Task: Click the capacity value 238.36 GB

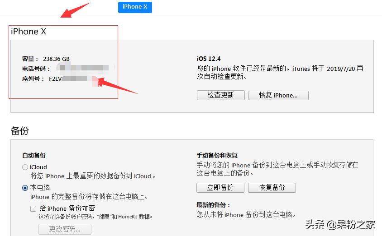Action: click(56, 59)
